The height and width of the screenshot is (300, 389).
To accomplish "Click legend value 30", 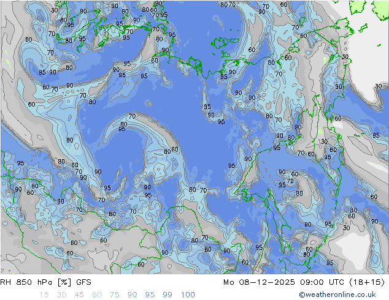I will pos(61,295).
